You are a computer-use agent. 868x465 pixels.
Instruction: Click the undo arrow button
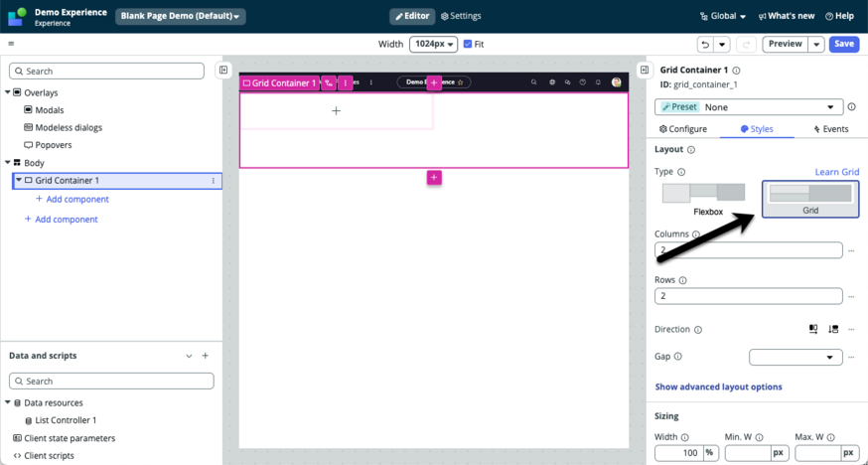(705, 45)
